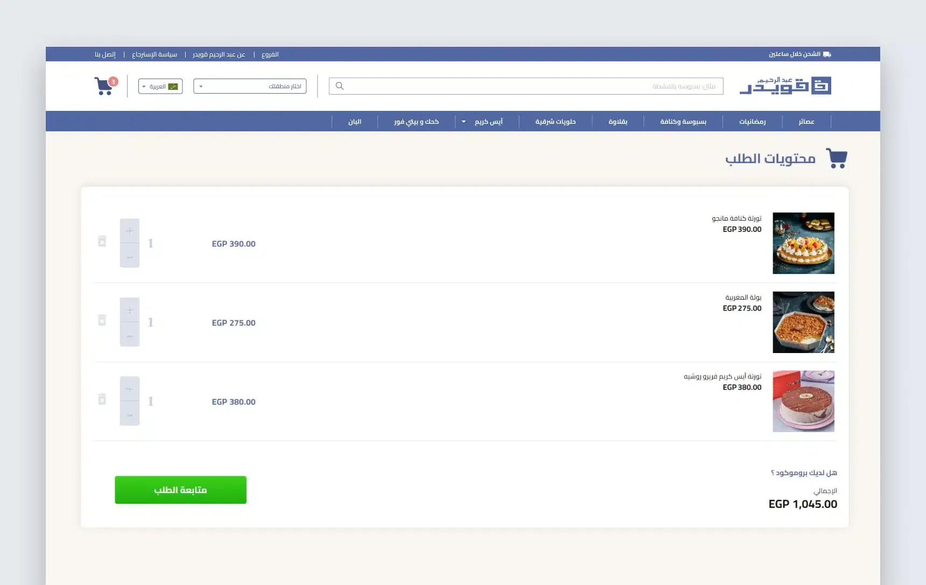Viewport: 926px width, 585px height.
Task: Open عن عبد الرحيم قويدر link
Action: pos(219,54)
